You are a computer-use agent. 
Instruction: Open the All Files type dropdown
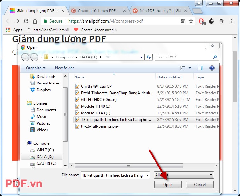coord(184,175)
